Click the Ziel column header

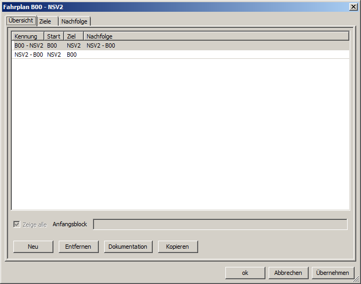[x=74, y=36]
